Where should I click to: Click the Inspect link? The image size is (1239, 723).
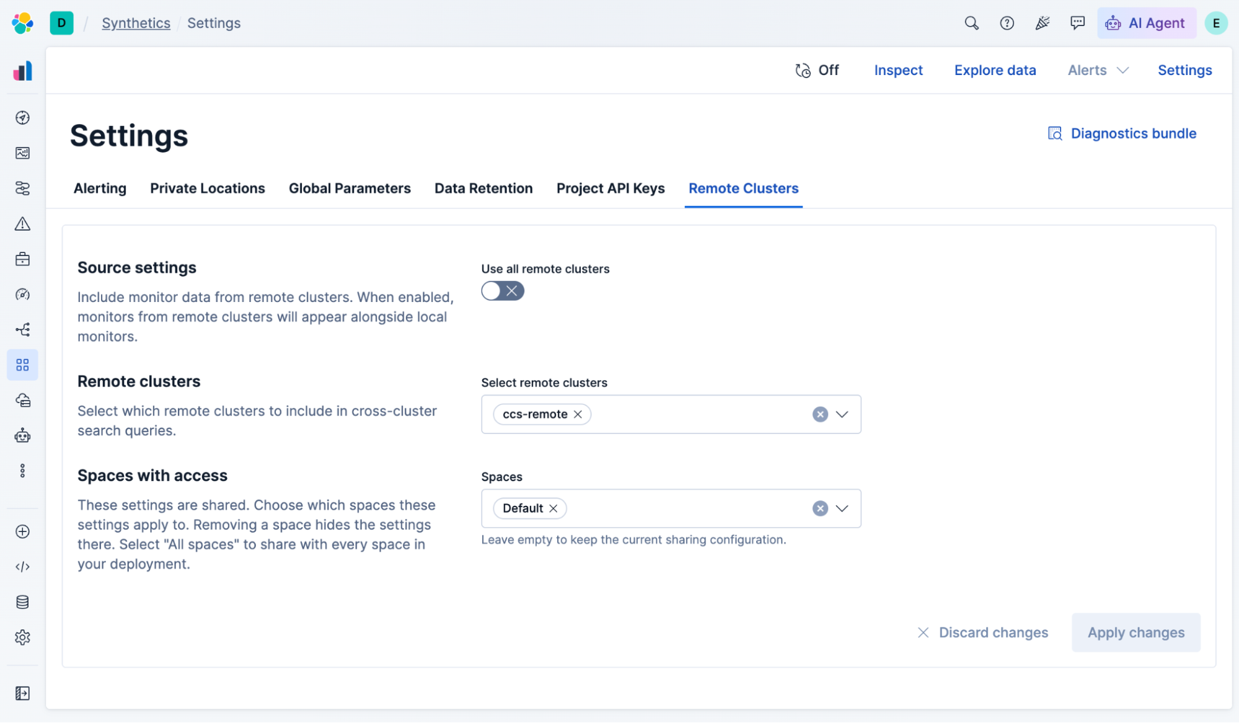[x=898, y=70]
